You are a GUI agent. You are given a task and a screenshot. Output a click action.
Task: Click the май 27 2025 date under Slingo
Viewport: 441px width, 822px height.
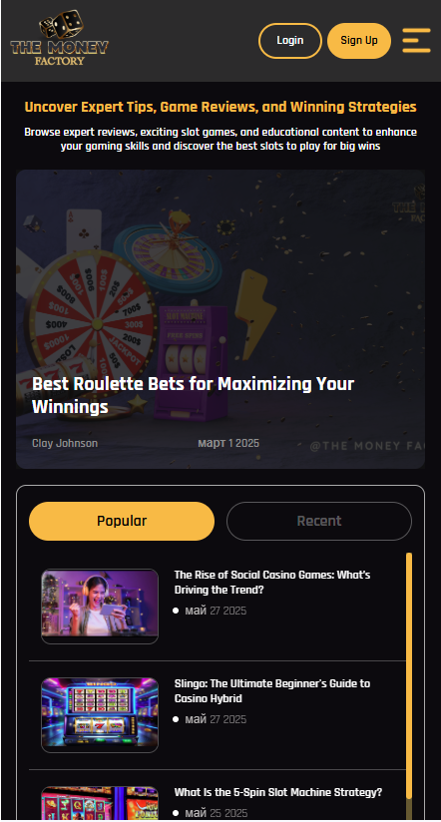(216, 719)
